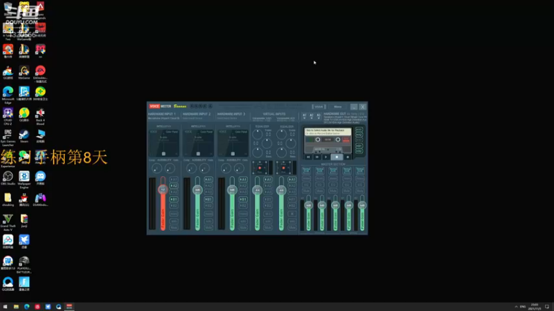Mute the first virtual input strip

click(x=268, y=228)
